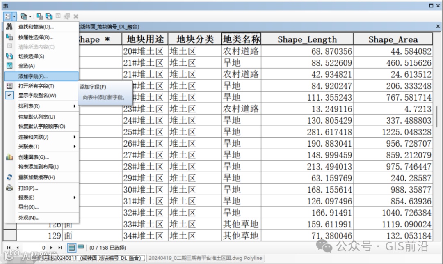The width and height of the screenshot is (443, 264).
Task: Expand the Related Tables dropdown arrow
Action: pyautogui.click(x=30, y=16)
